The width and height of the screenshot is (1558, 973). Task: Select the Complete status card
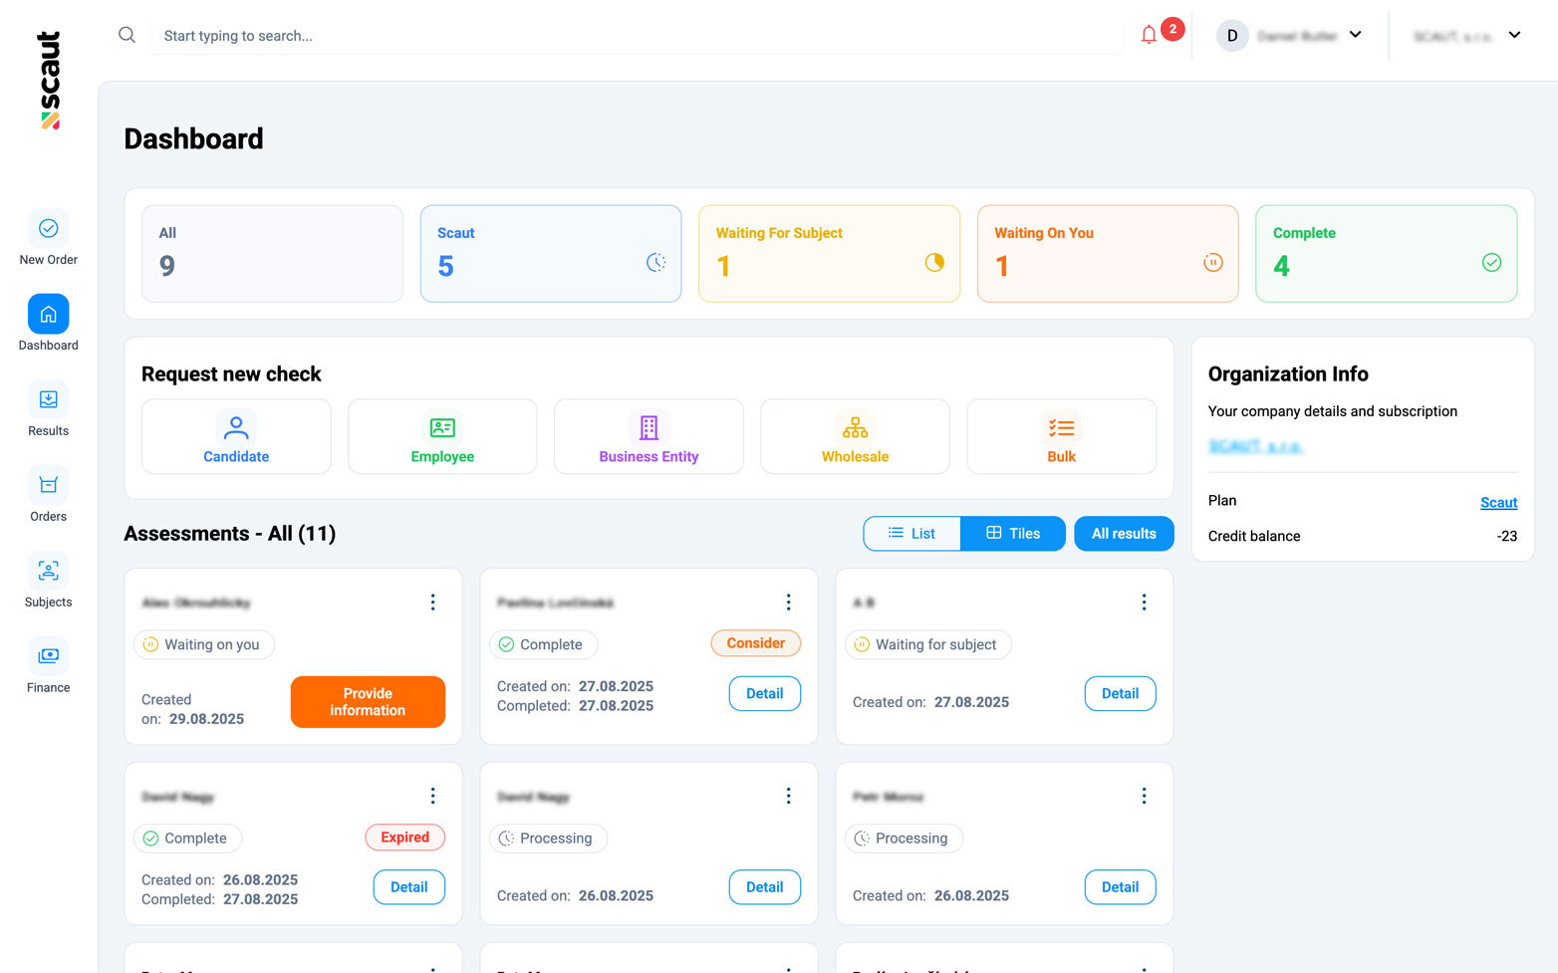1386,254
